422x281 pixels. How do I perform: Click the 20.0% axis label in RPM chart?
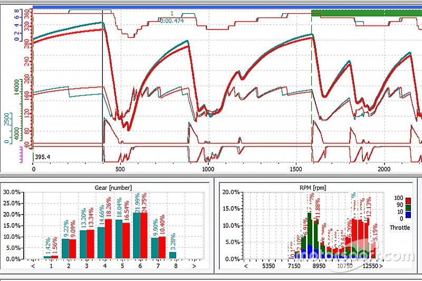[x=231, y=192]
